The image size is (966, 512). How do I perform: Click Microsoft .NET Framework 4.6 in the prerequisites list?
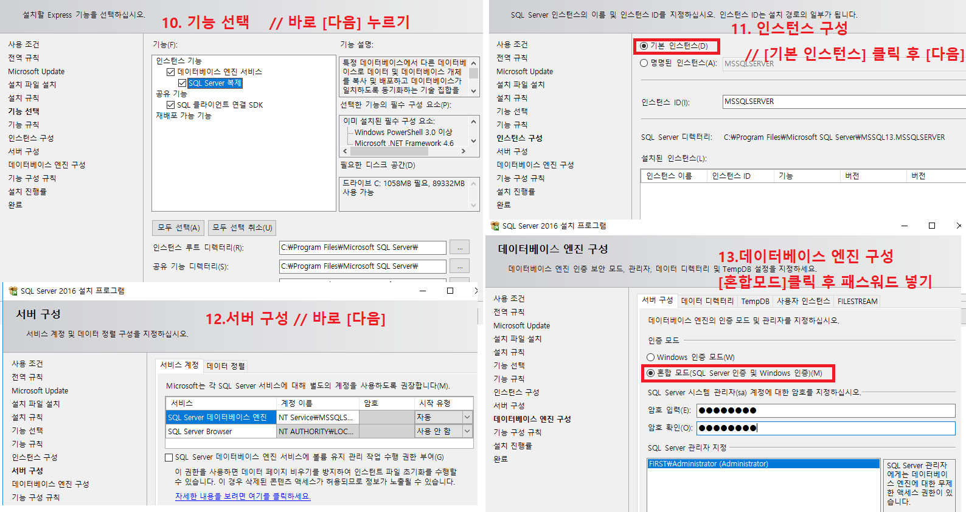404,143
